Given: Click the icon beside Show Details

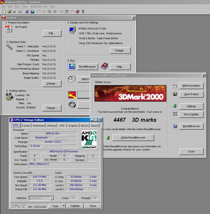Looking at the screenshot, I should (175, 114).
